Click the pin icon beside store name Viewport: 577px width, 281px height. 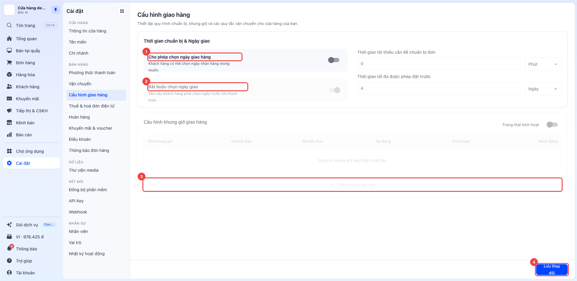(x=55, y=10)
